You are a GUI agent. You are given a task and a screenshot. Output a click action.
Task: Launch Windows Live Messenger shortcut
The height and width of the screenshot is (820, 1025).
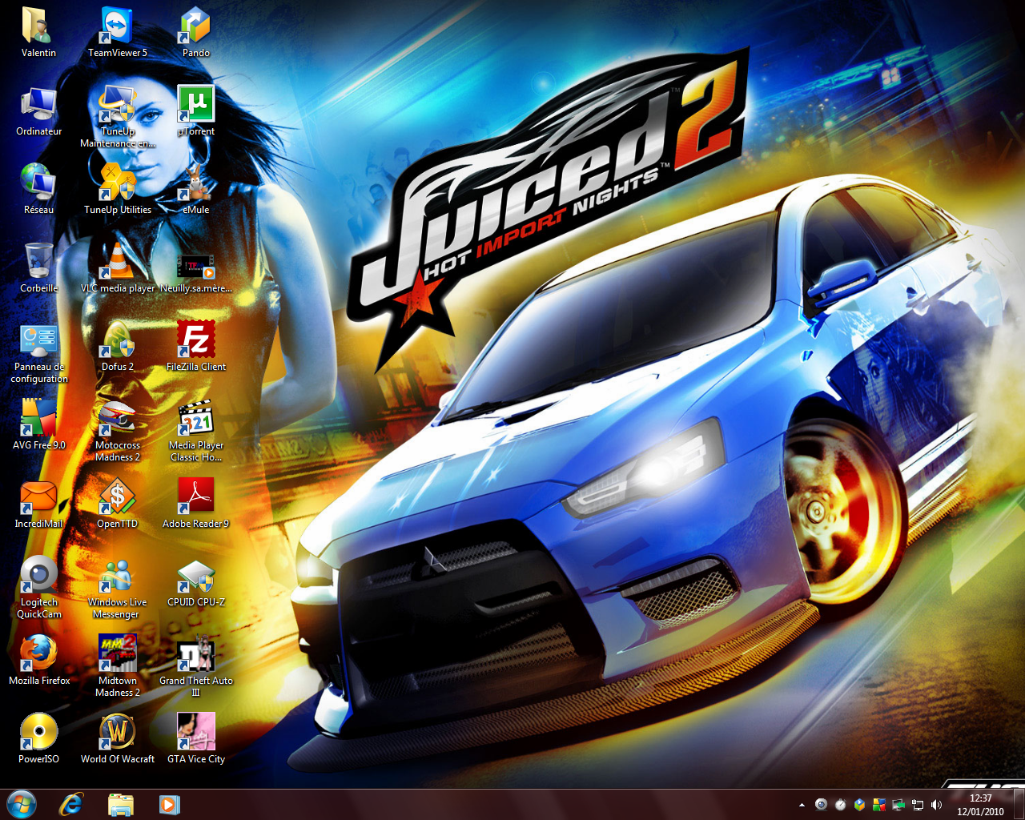[118, 587]
